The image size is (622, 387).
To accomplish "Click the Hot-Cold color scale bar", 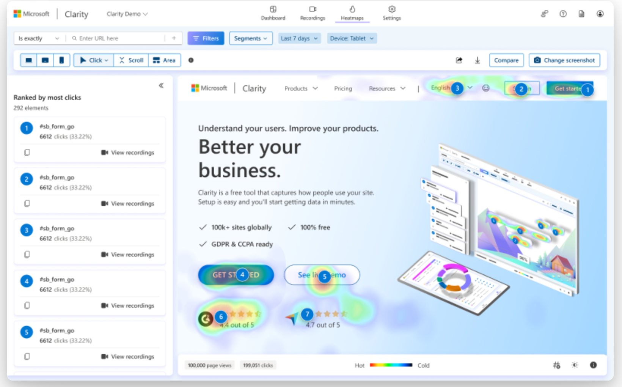I will click(391, 365).
